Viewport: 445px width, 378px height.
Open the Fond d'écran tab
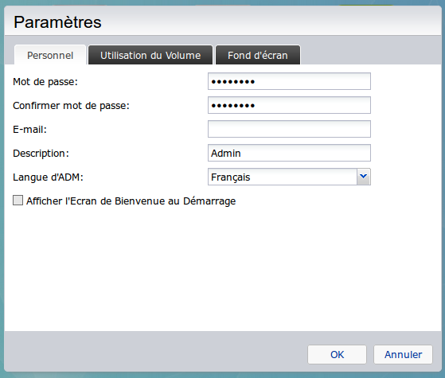(x=258, y=55)
